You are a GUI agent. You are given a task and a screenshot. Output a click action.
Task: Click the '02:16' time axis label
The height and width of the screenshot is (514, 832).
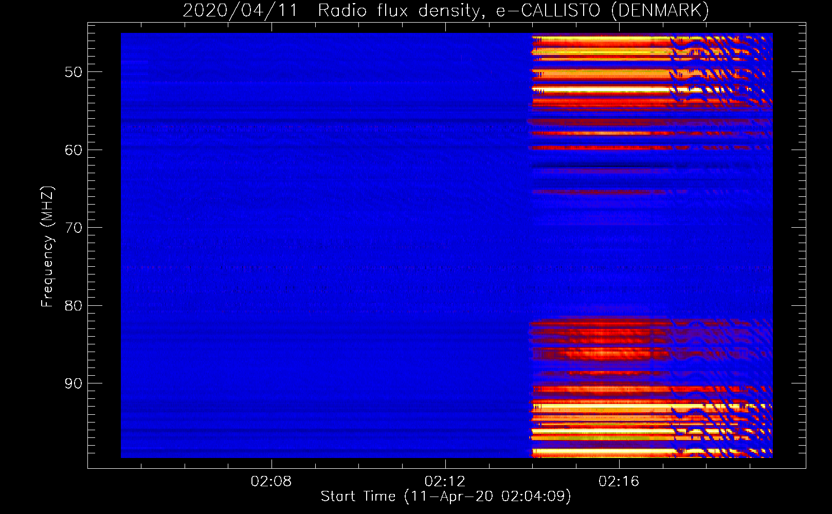(619, 481)
